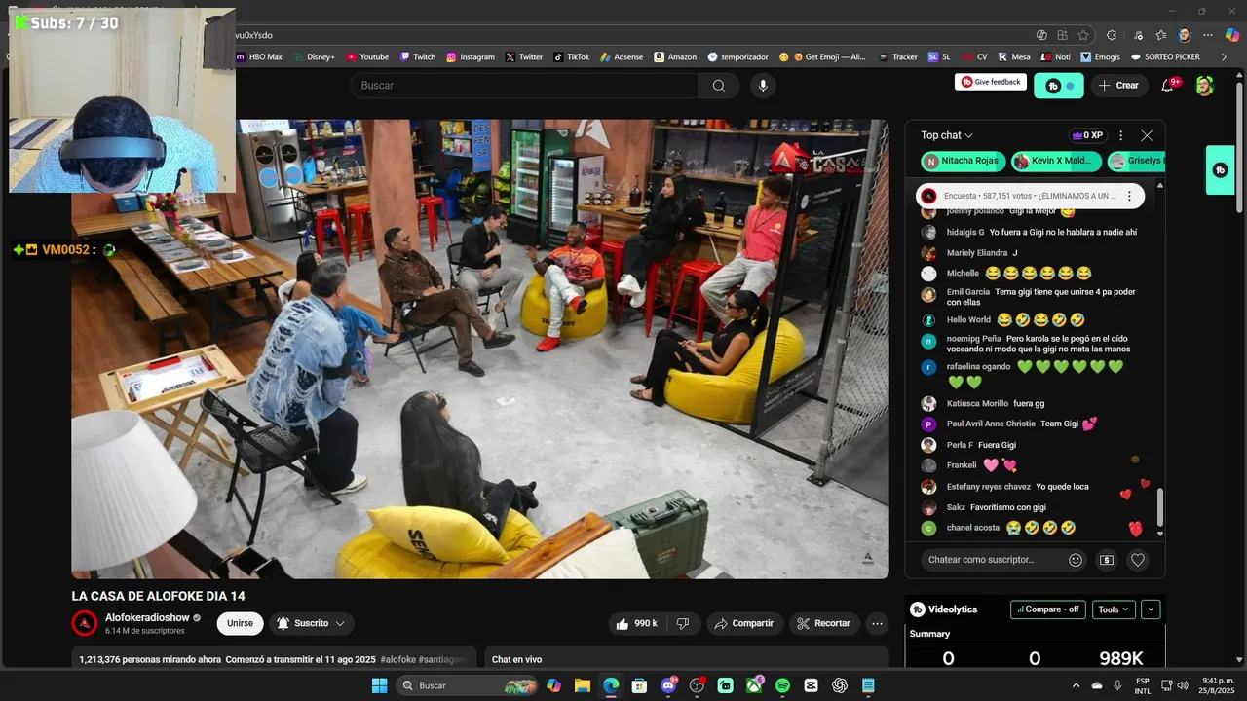Click the Crear button
The height and width of the screenshot is (701, 1247).
1118,86
